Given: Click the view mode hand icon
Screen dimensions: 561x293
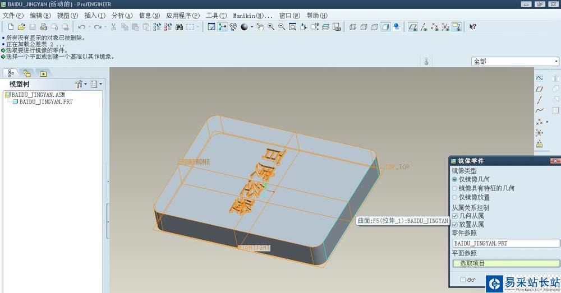Looking at the screenshot, I should coord(260,27).
